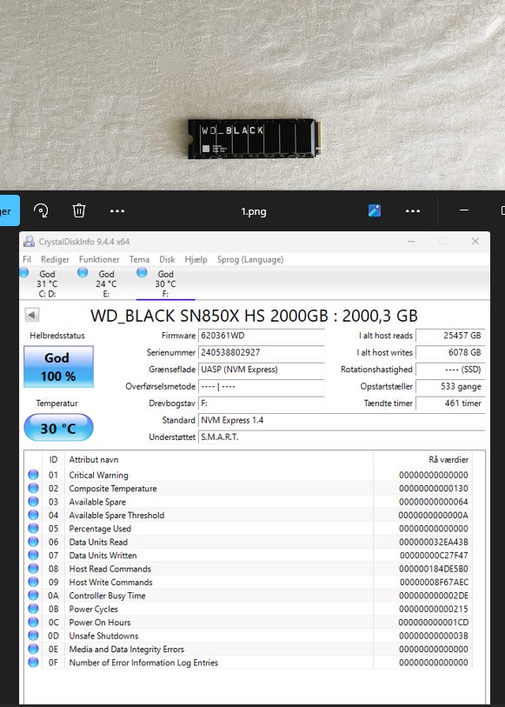The width and height of the screenshot is (505, 707).
Task: Click the blue photo edit app icon
Action: [x=375, y=210]
